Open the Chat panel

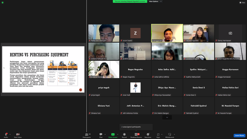[x=101, y=135]
